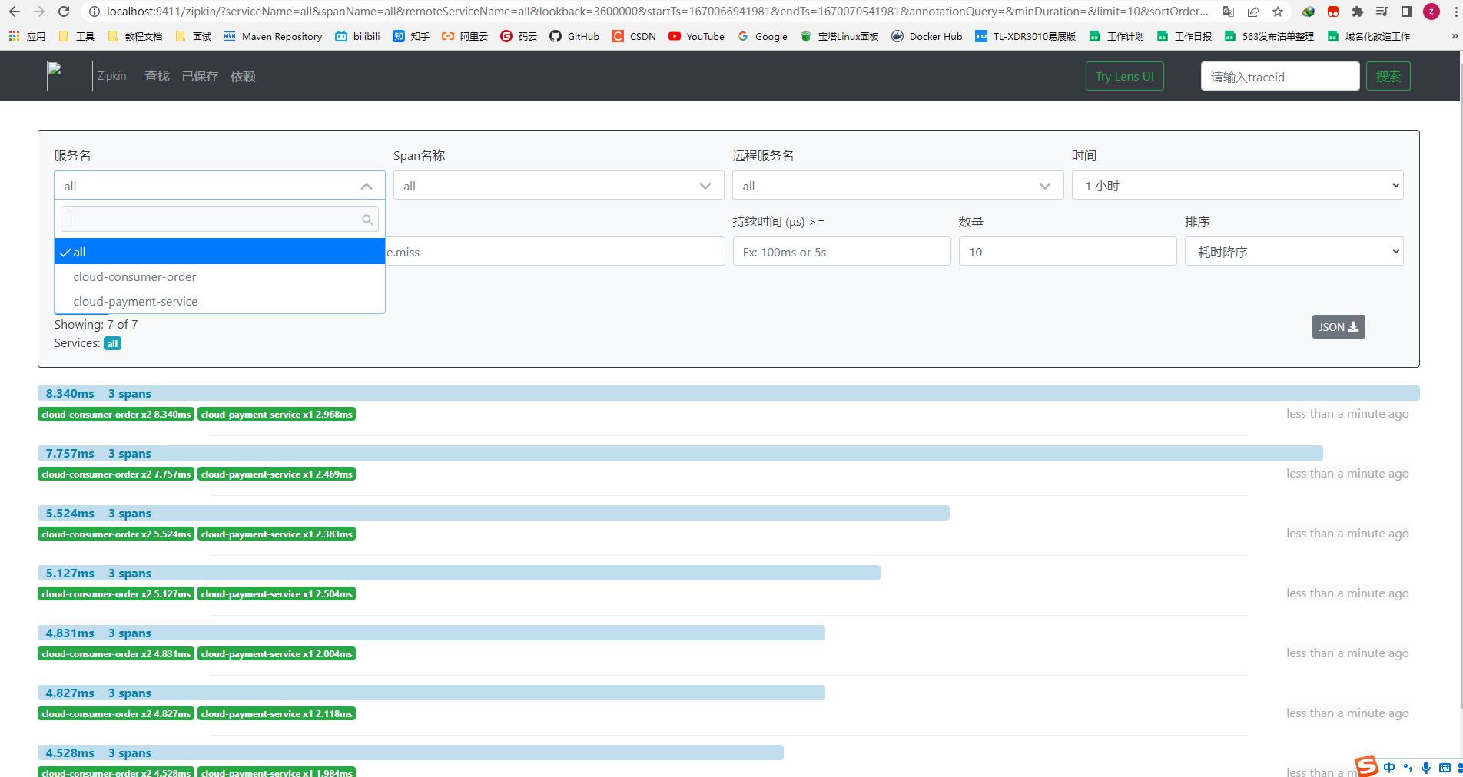This screenshot has height=777, width=1463.
Task: Open the Maven Repository bookmark
Action: (273, 36)
